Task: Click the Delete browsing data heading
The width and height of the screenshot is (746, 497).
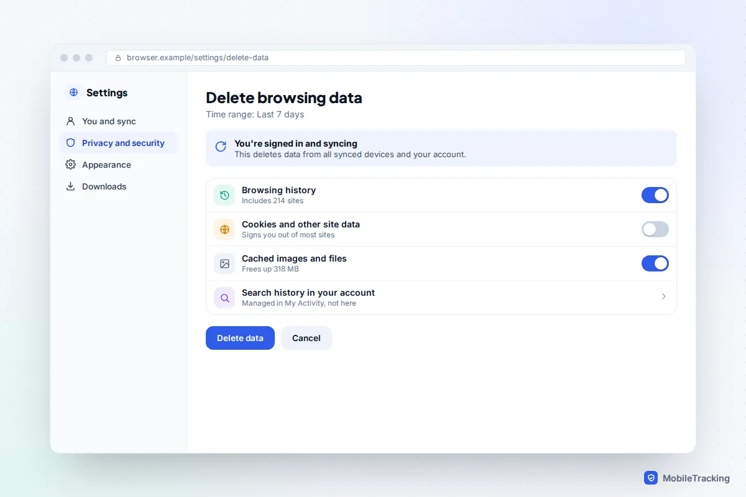Action: pos(284,98)
